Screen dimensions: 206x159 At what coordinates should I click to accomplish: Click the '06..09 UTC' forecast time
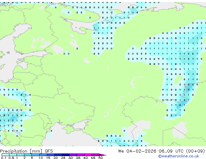[x=171, y=151]
